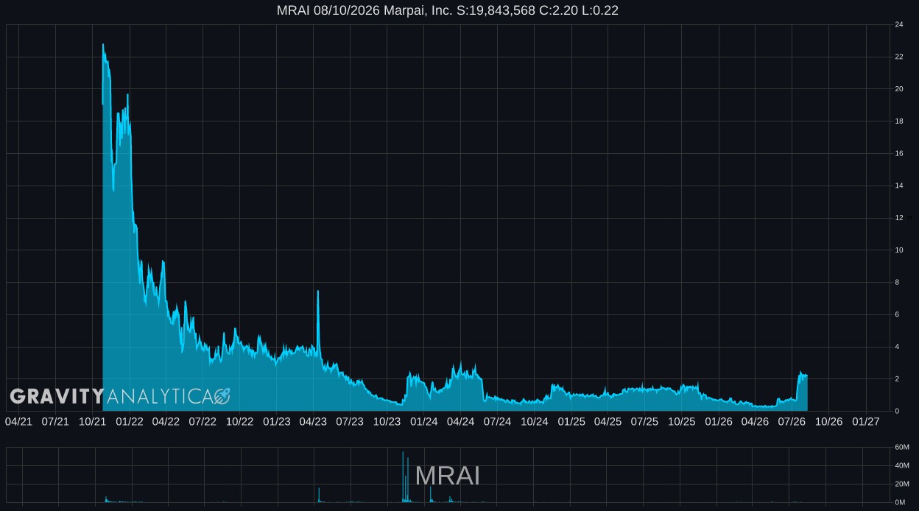The height and width of the screenshot is (511, 919).
Task: Select the '07/23' date axis label
Action: [x=350, y=421]
